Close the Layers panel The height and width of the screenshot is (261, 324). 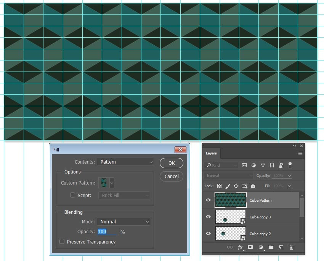coord(302,146)
